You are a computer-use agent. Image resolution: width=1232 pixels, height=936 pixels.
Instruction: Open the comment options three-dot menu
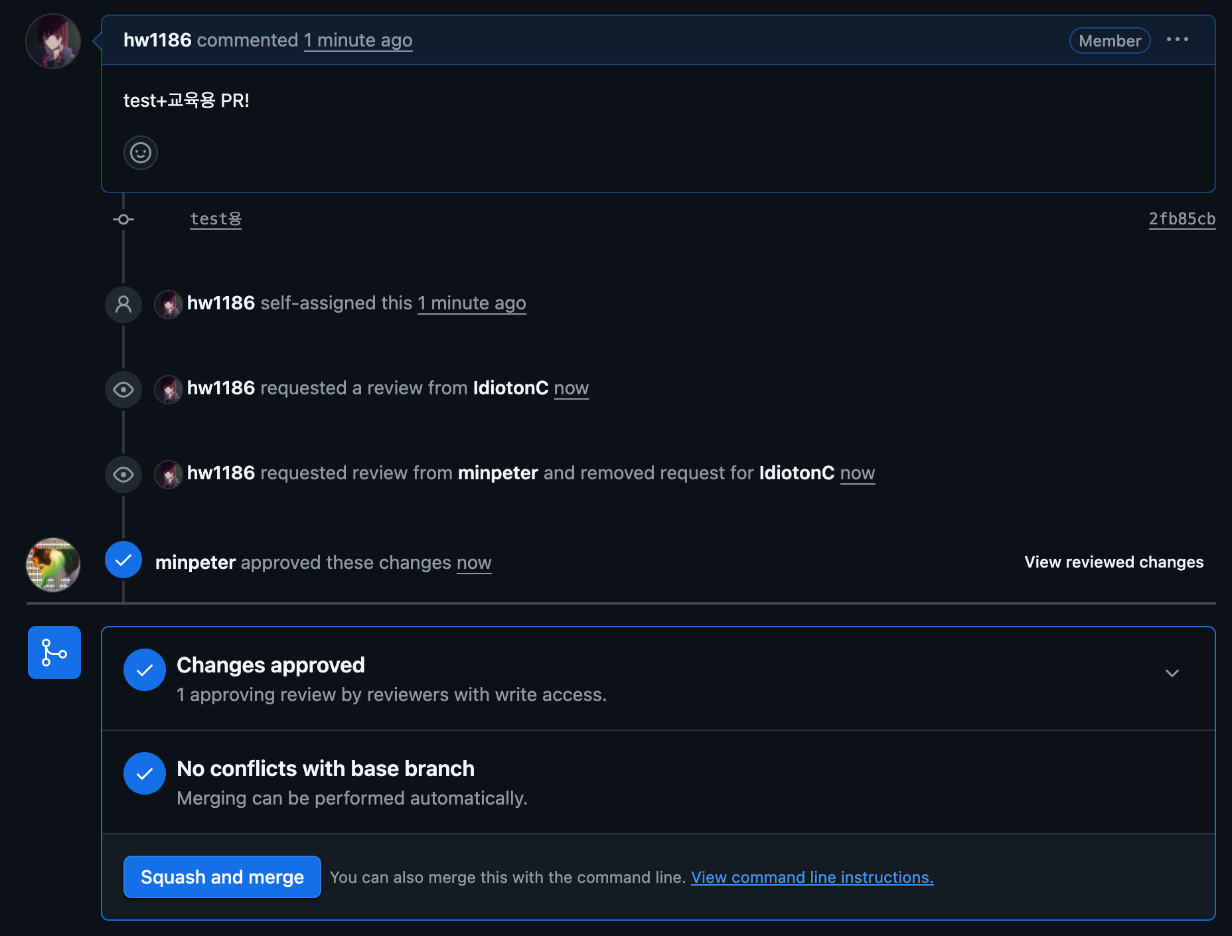[x=1177, y=40]
